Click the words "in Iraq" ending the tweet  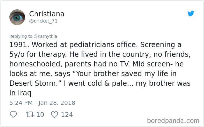tap(20, 93)
